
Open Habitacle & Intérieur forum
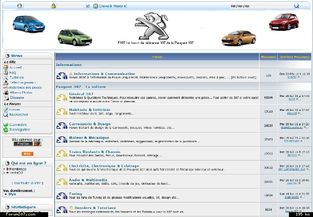point(90,109)
